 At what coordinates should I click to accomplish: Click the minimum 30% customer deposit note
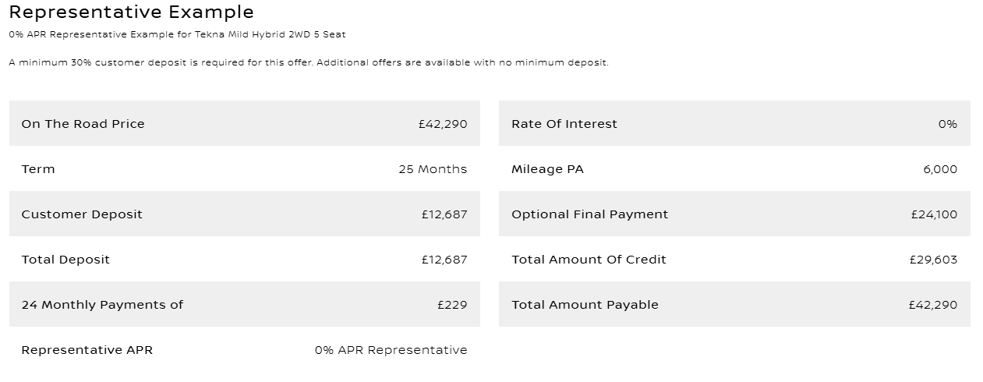coord(308,62)
